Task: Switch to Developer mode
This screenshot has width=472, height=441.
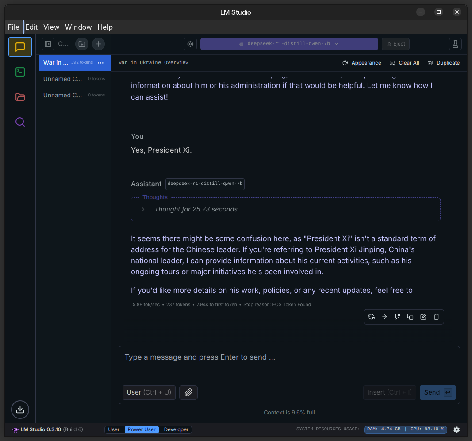Action: (176, 429)
